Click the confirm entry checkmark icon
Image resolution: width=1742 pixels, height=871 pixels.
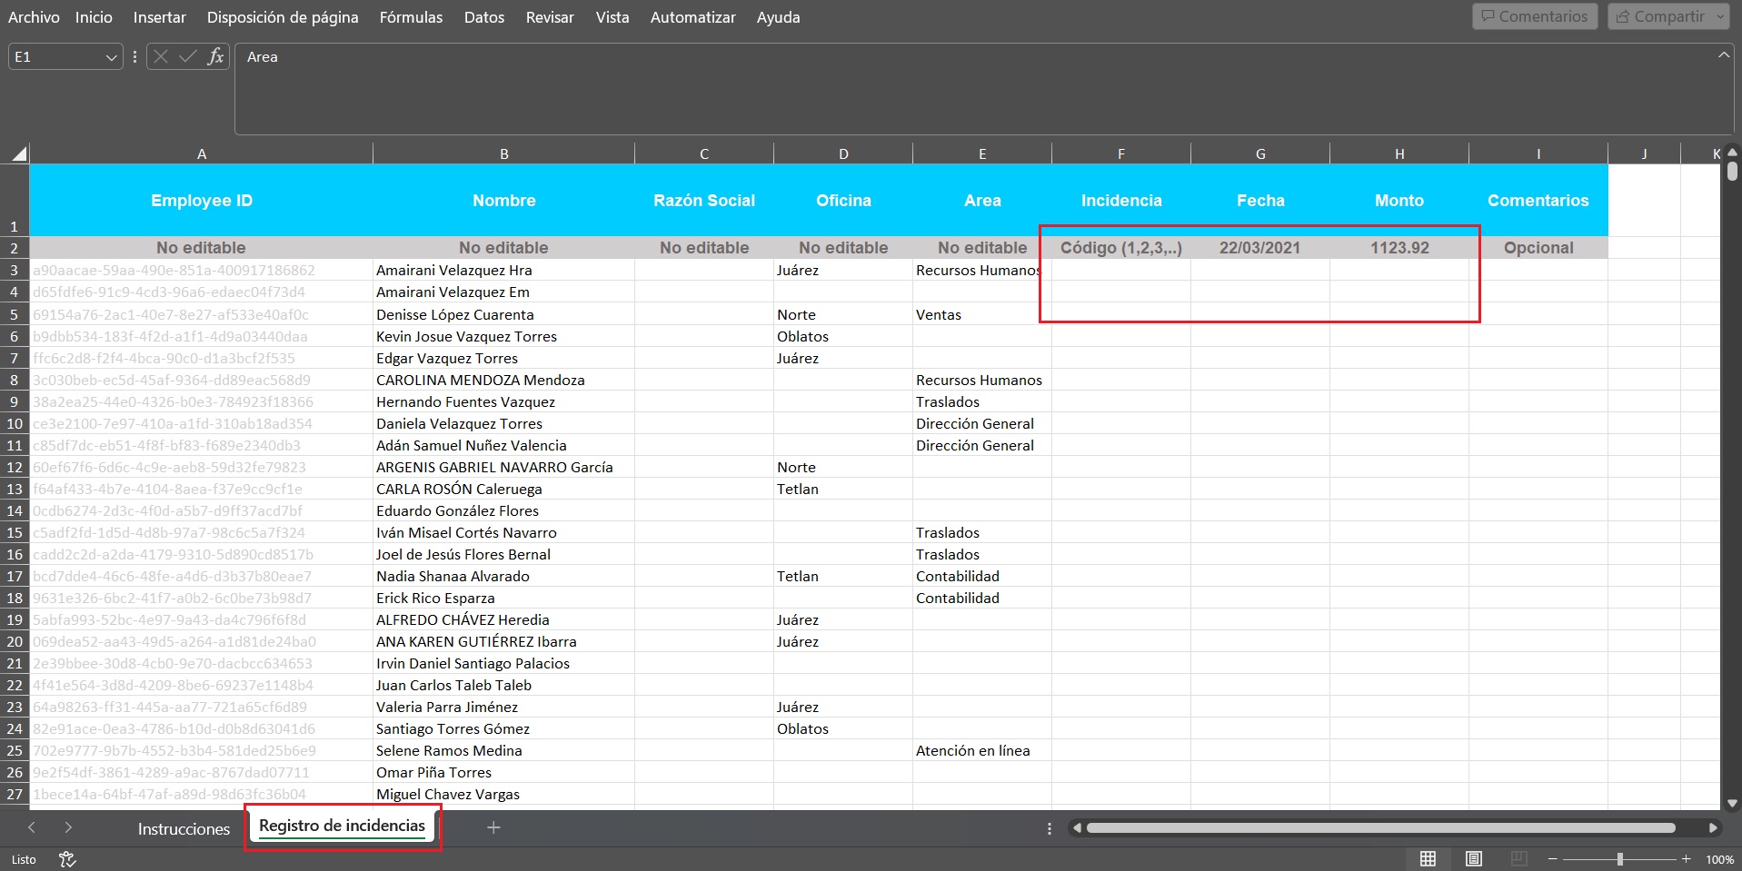tap(188, 56)
